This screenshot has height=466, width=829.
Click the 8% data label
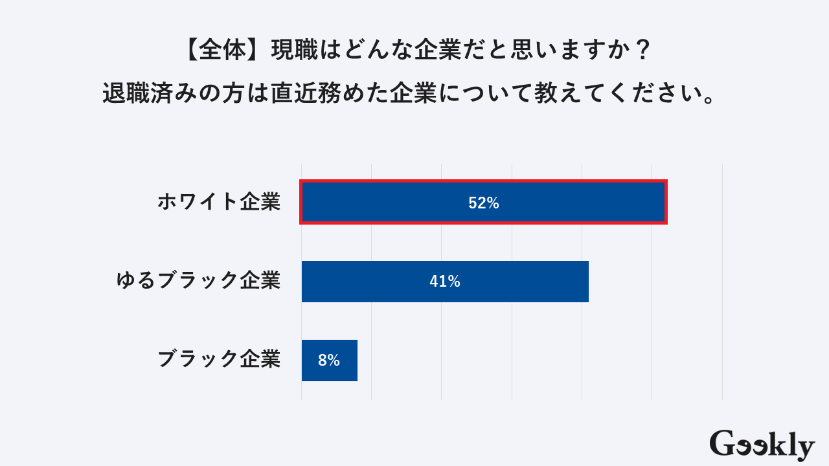(329, 361)
